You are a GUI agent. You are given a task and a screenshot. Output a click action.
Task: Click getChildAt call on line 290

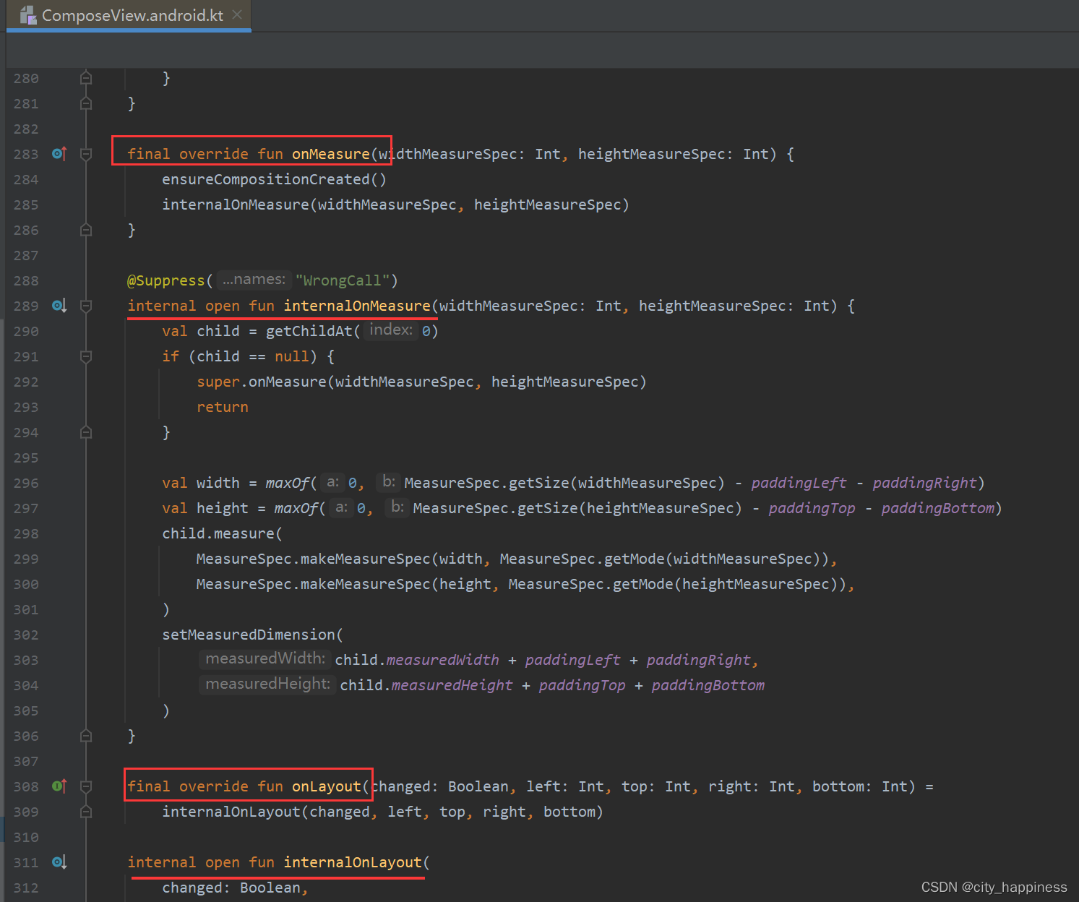pyautogui.click(x=309, y=331)
